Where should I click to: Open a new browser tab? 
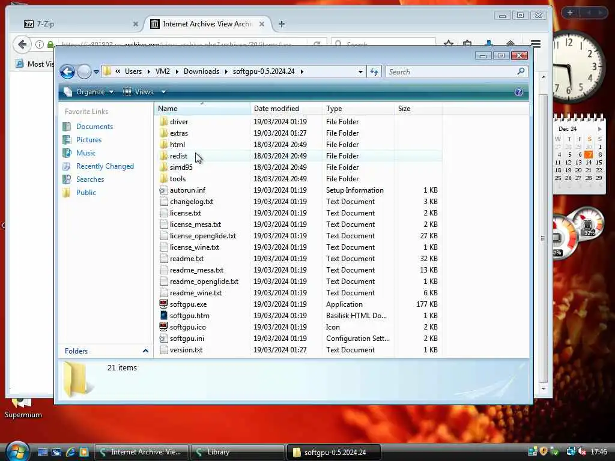281,24
